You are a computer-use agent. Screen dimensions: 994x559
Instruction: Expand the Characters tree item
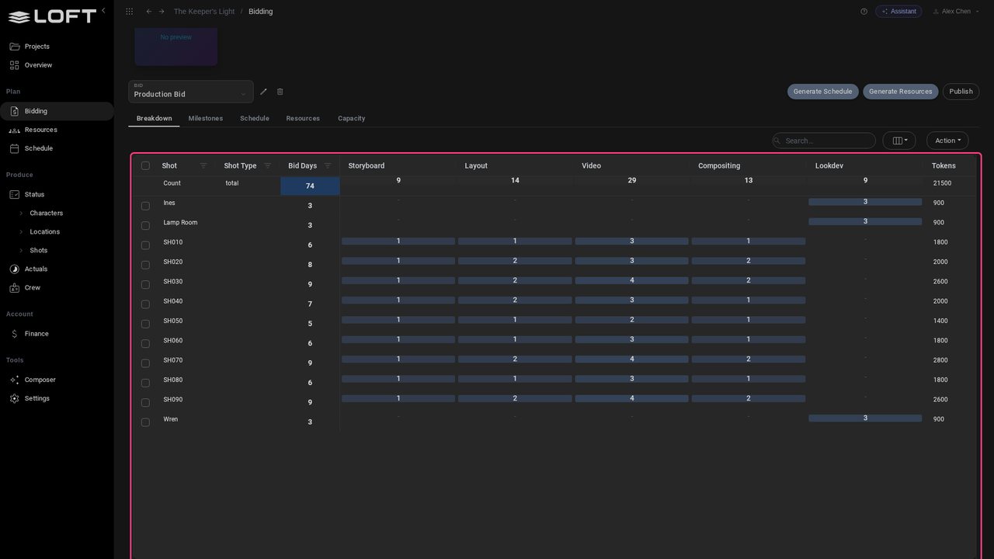click(x=21, y=213)
